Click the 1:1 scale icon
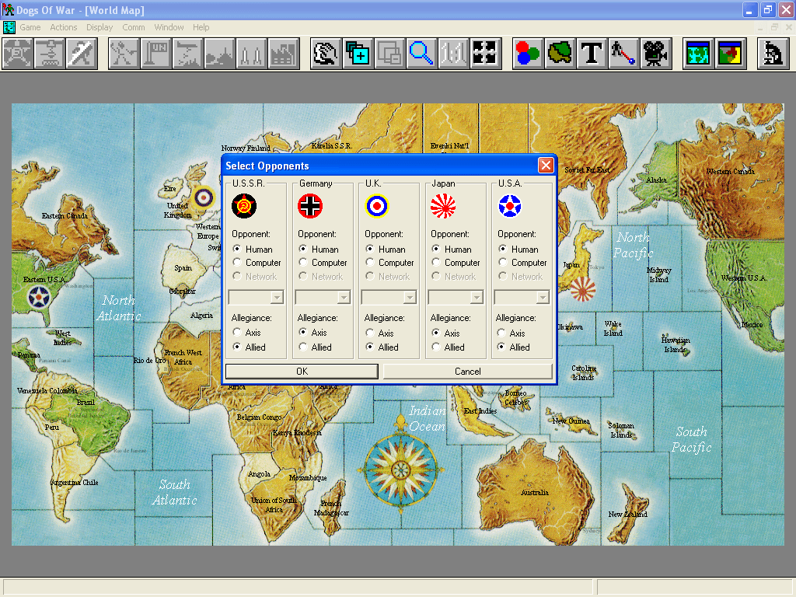 click(453, 54)
